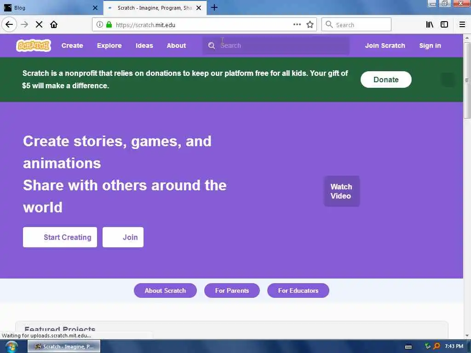Bookmark this page with star icon
Image resolution: width=471 pixels, height=353 pixels.
(x=310, y=25)
